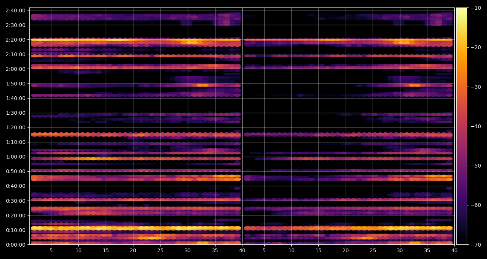Click the 0:00:00 y-axis tick label
This screenshot has width=487, height=259.
pyautogui.click(x=15, y=245)
